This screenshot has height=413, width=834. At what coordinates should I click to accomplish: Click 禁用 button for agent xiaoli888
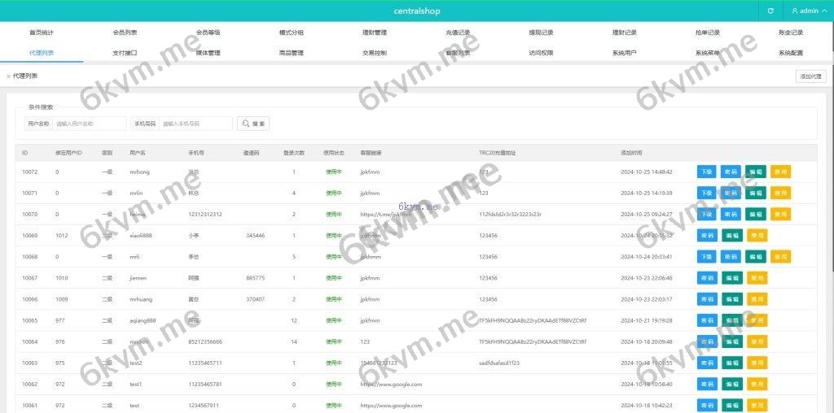click(x=757, y=235)
